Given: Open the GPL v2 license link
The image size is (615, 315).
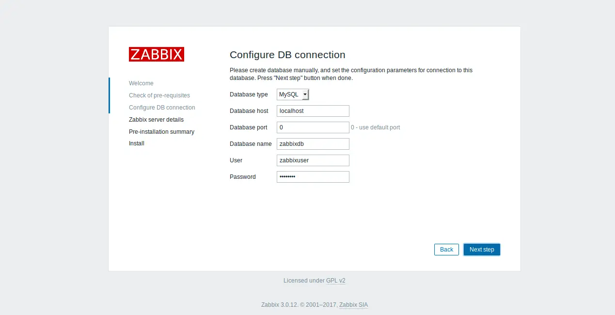Looking at the screenshot, I should point(336,281).
